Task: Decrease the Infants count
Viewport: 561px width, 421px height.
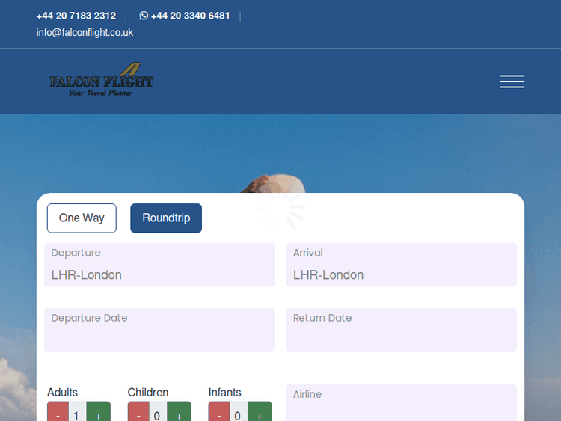Action: (x=219, y=412)
